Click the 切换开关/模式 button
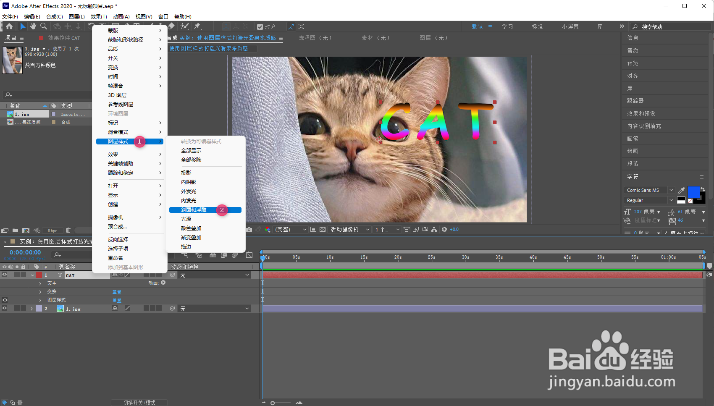Viewport: 714px width, 406px height. point(139,403)
